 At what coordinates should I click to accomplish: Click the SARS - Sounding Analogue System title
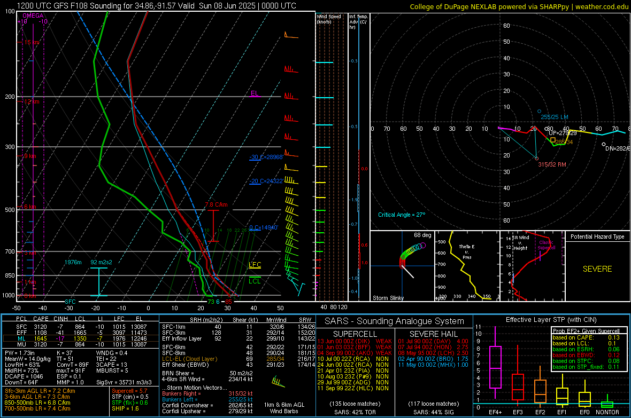pos(395,321)
